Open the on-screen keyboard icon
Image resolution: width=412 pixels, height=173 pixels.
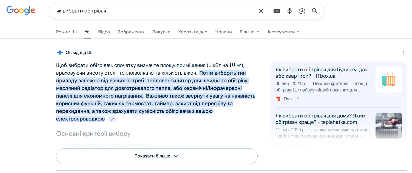[x=277, y=11]
